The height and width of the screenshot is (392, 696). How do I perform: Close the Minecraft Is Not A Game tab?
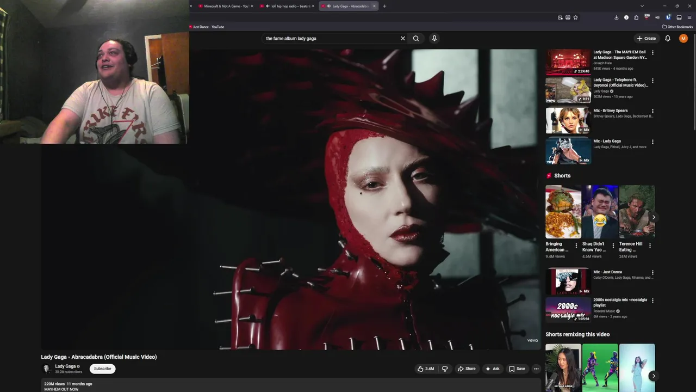click(252, 6)
